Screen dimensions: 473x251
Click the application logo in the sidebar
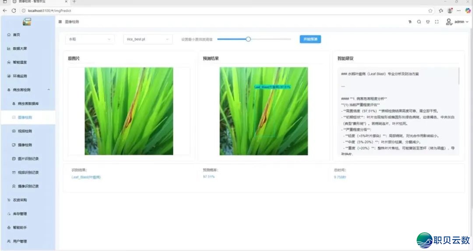[27, 22]
